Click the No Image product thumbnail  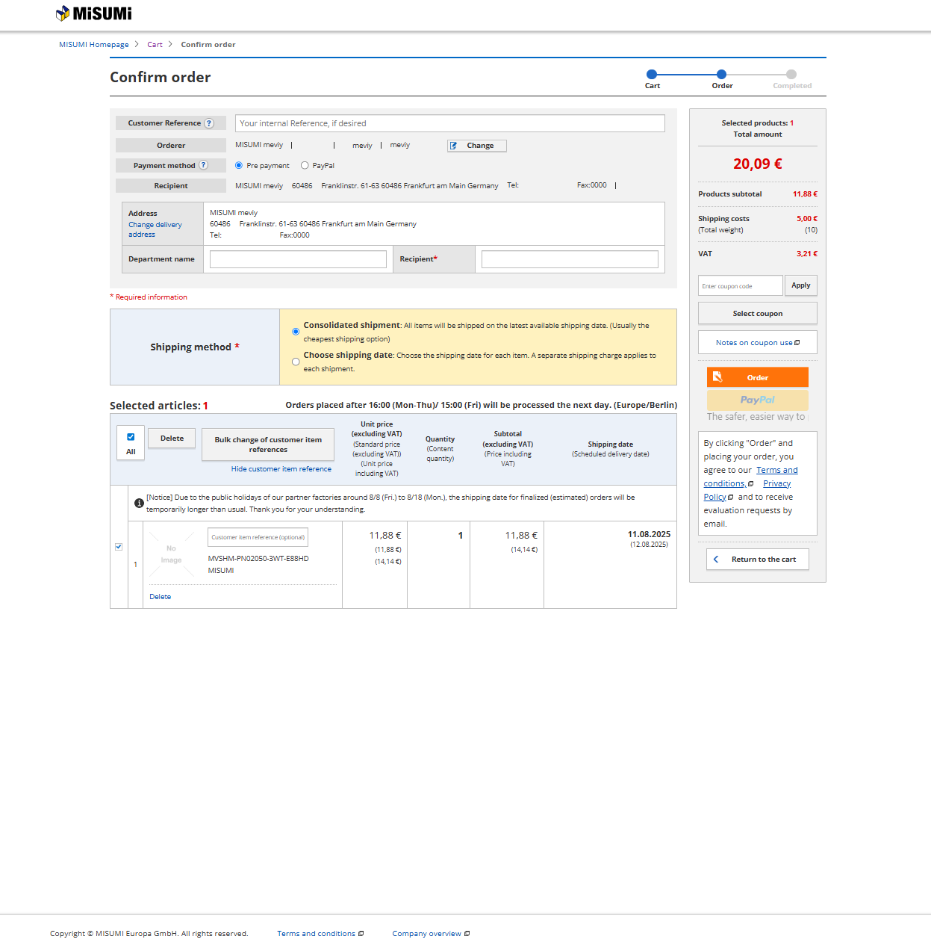(172, 554)
